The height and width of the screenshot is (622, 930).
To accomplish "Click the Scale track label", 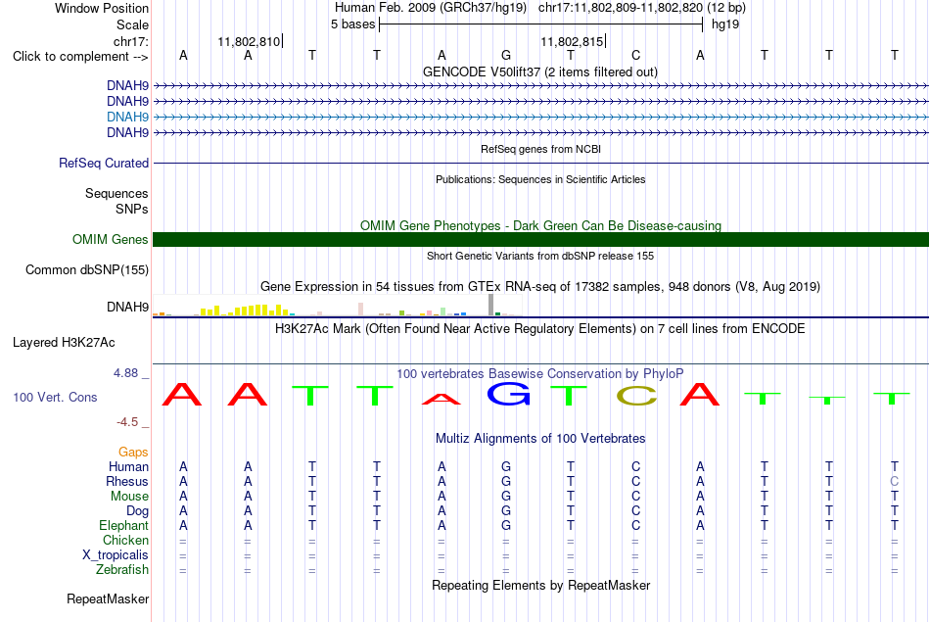I will (132, 24).
